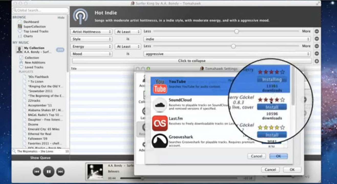The image size is (337, 184).
Task: Open "The Beginning of the E..." playlist
Action: pyautogui.click(x=46, y=96)
